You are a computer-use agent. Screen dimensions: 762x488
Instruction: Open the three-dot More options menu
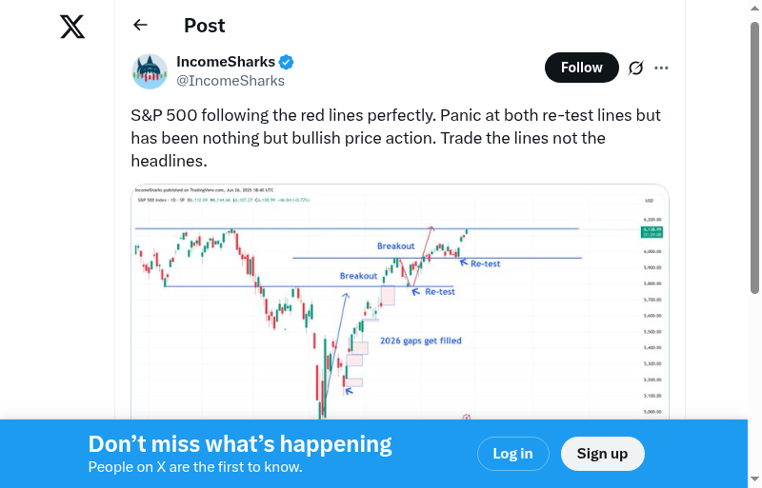coord(662,68)
